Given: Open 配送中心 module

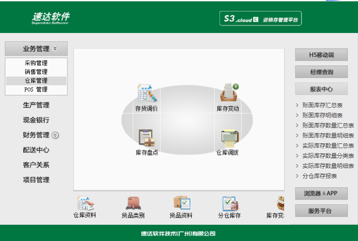Looking at the screenshot, I should pyautogui.click(x=36, y=150).
